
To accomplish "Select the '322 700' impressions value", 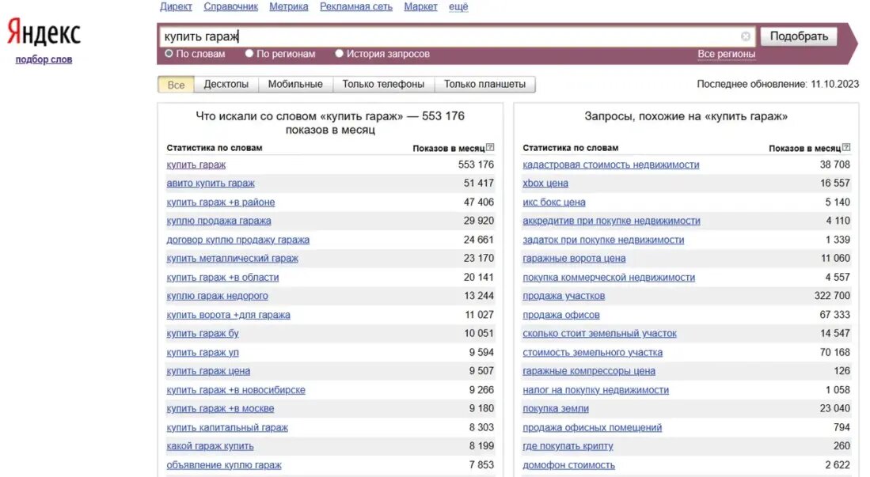I will (x=832, y=296).
